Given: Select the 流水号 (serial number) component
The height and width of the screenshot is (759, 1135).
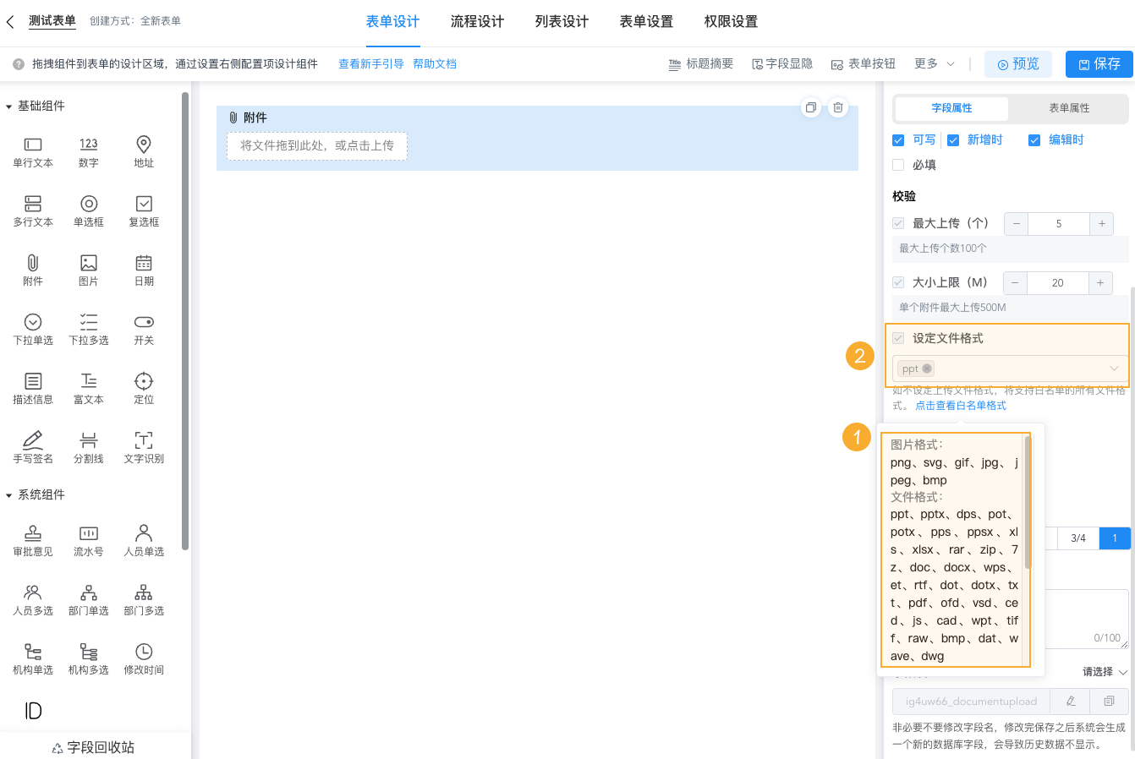Looking at the screenshot, I should [x=88, y=539].
